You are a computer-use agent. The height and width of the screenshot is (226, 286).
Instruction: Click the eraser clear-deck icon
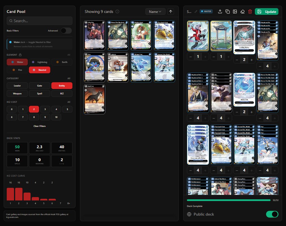click(242, 12)
